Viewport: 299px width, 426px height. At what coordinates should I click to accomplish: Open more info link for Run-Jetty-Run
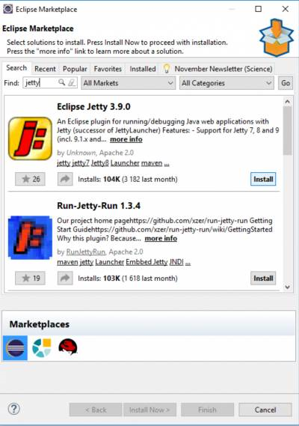pos(161,238)
